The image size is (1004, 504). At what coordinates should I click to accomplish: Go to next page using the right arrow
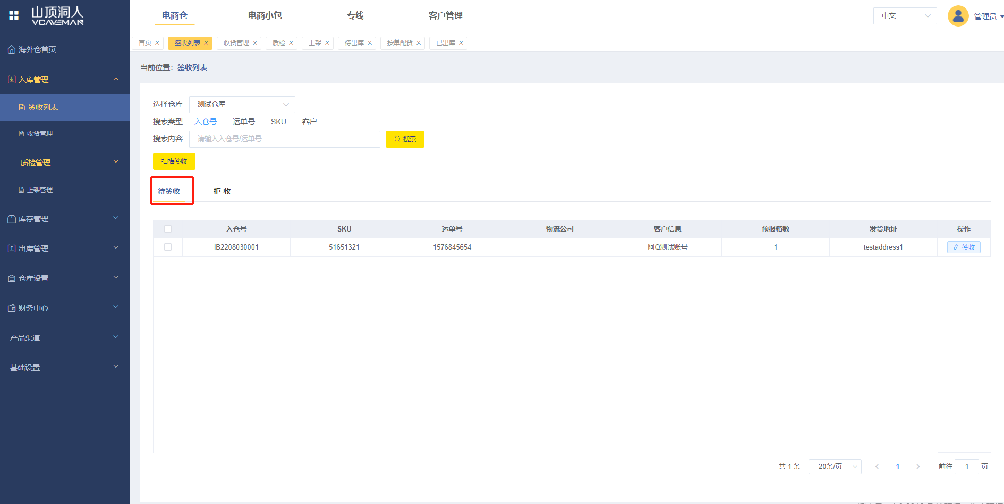click(918, 466)
